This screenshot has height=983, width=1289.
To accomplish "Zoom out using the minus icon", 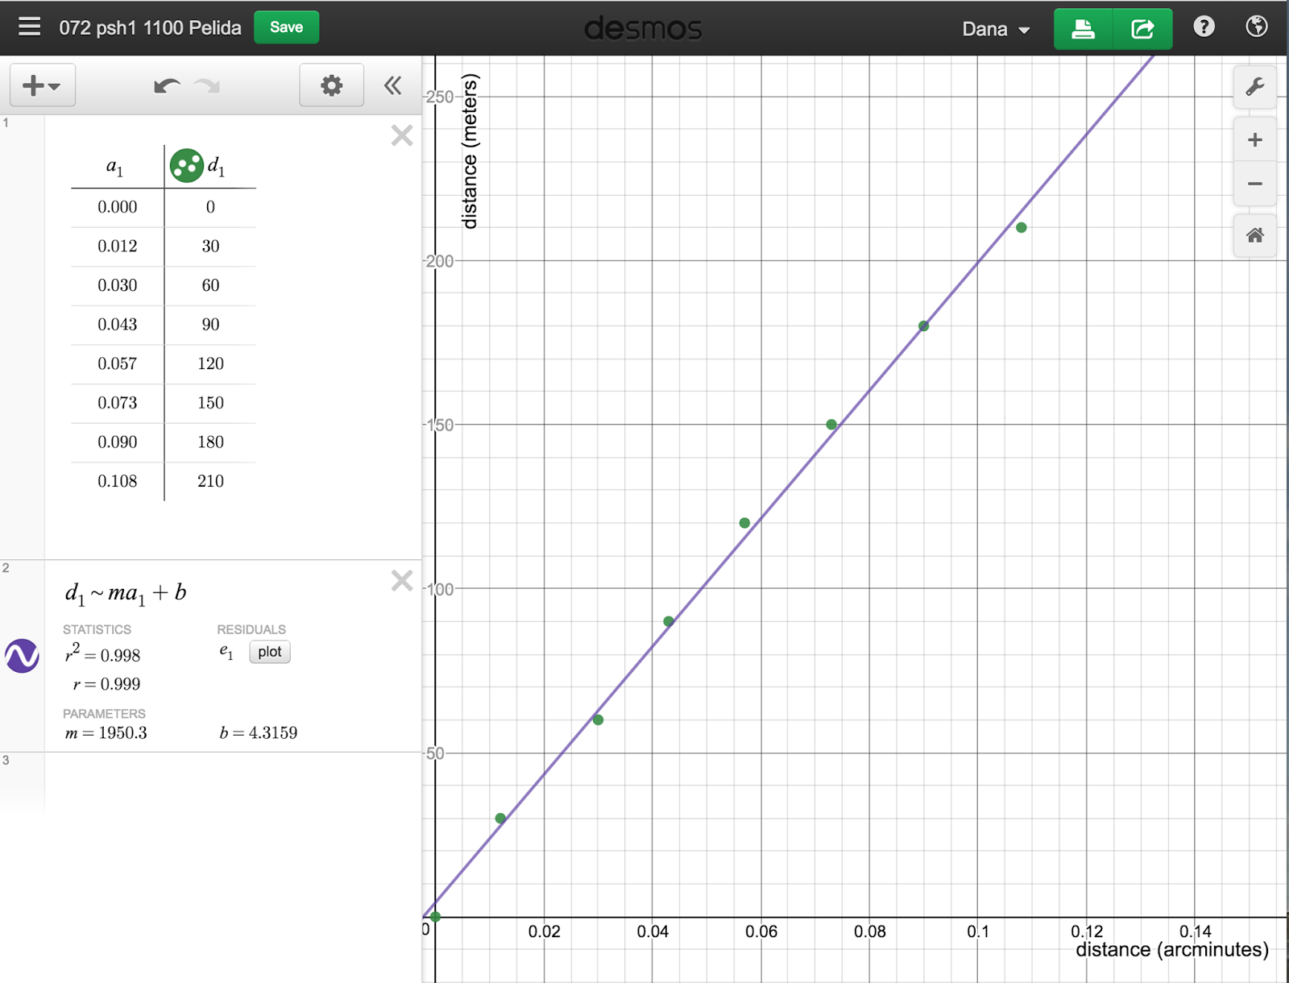I will [x=1254, y=184].
